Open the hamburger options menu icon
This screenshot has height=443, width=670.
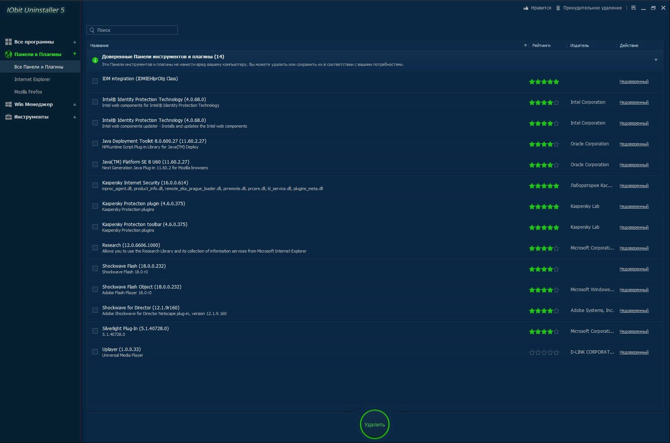pyautogui.click(x=633, y=8)
